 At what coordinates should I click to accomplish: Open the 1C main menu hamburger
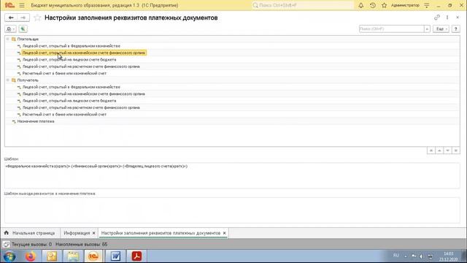pyautogui.click(x=22, y=5)
